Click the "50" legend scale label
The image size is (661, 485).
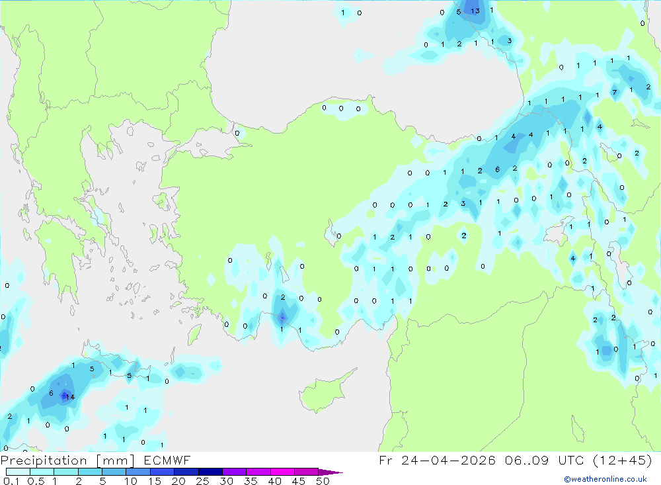[x=323, y=481]
